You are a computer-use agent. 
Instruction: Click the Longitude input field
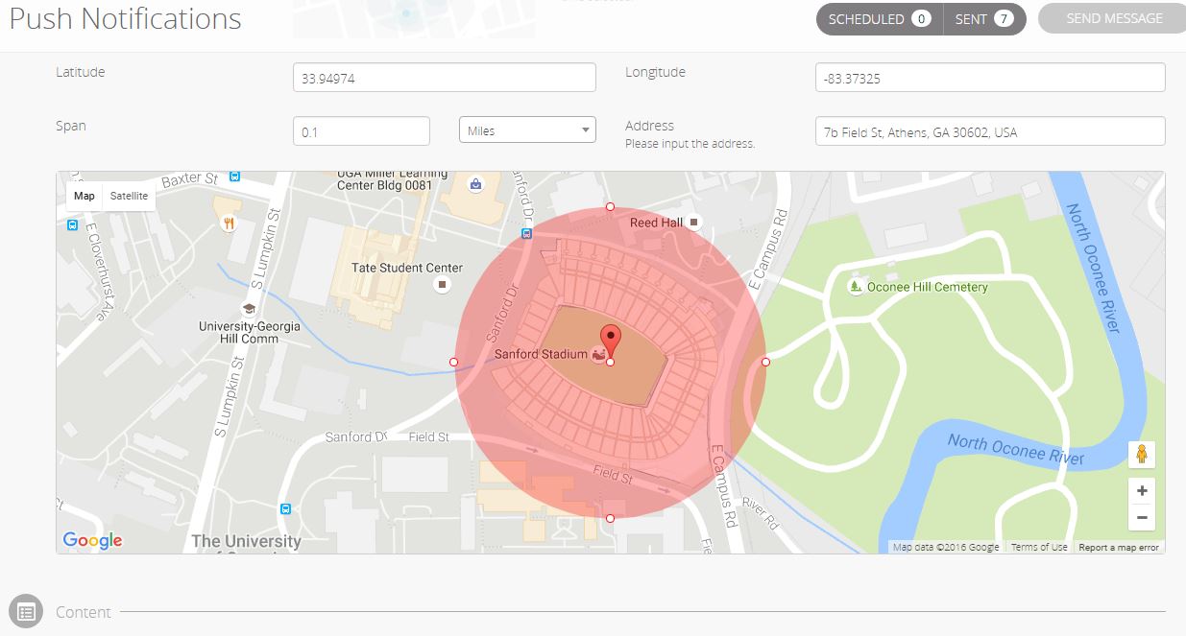coord(989,78)
